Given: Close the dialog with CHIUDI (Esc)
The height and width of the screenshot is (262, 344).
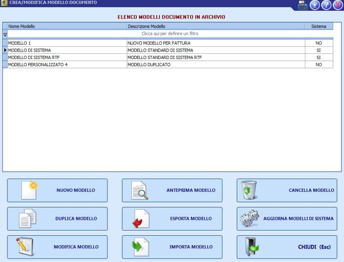Looking at the screenshot, I should (x=287, y=247).
